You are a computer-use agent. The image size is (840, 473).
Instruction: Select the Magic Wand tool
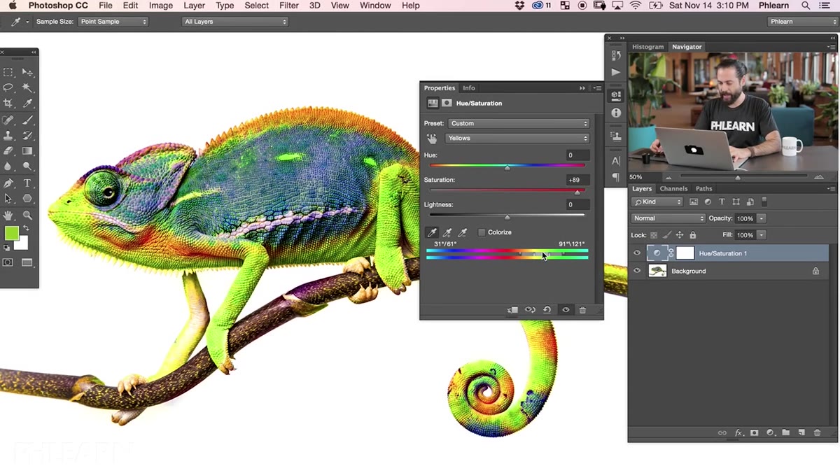tap(27, 87)
